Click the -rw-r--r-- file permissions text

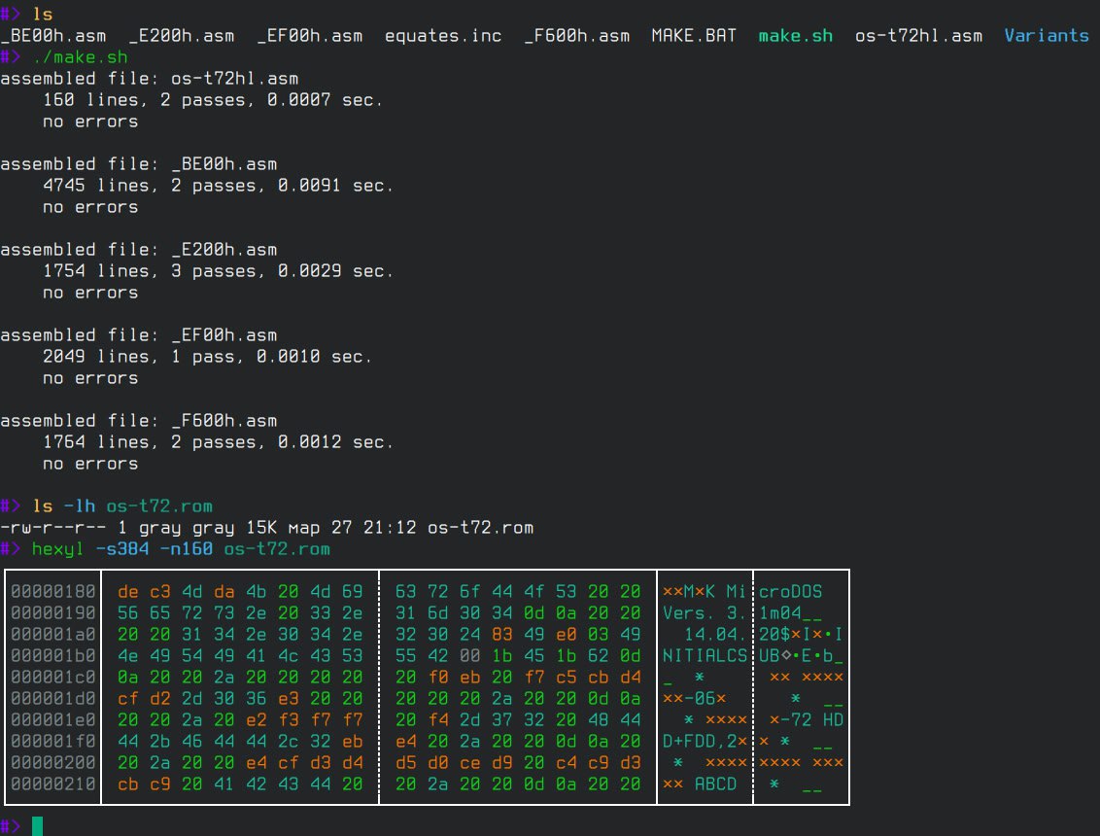(x=53, y=528)
